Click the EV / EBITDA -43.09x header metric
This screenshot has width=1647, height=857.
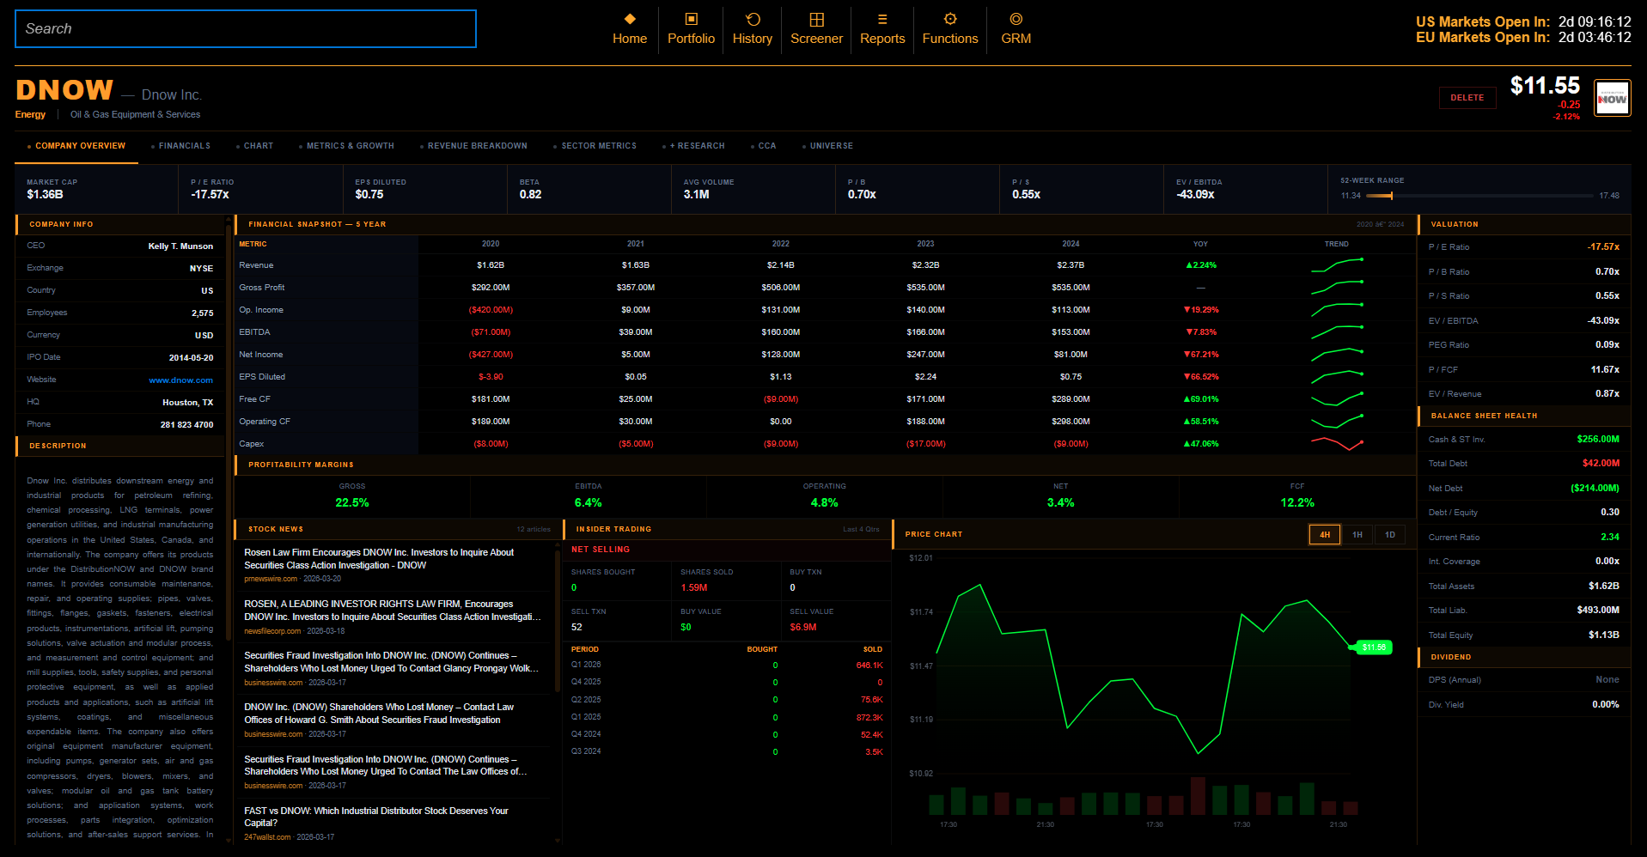pos(1245,189)
